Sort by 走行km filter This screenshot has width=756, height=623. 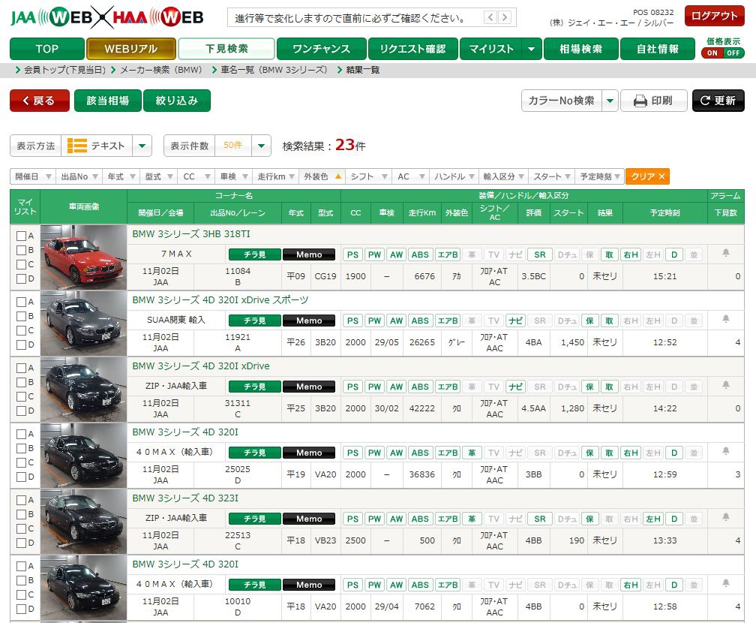pos(275,176)
